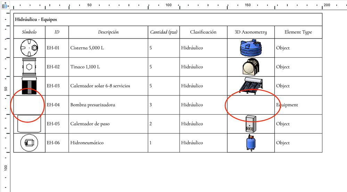
Task: Click the Calentador de paso 3D image
Action: [251, 124]
